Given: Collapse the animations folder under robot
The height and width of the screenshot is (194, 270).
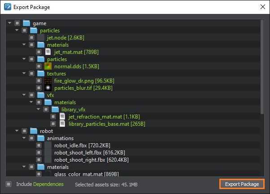Looking at the screenshot, I should coord(24,138).
